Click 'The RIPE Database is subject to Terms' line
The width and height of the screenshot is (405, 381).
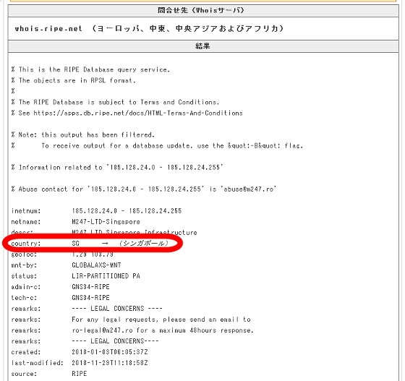click(x=115, y=102)
